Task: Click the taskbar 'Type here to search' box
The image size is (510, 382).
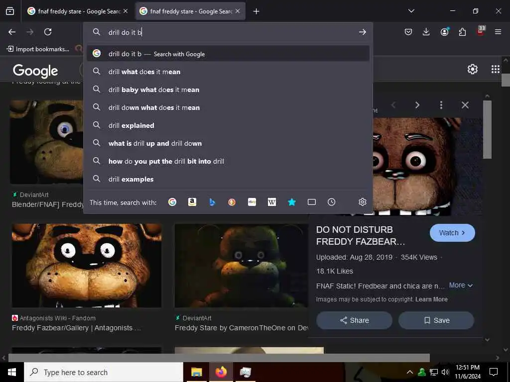Action: pyautogui.click(x=104, y=372)
